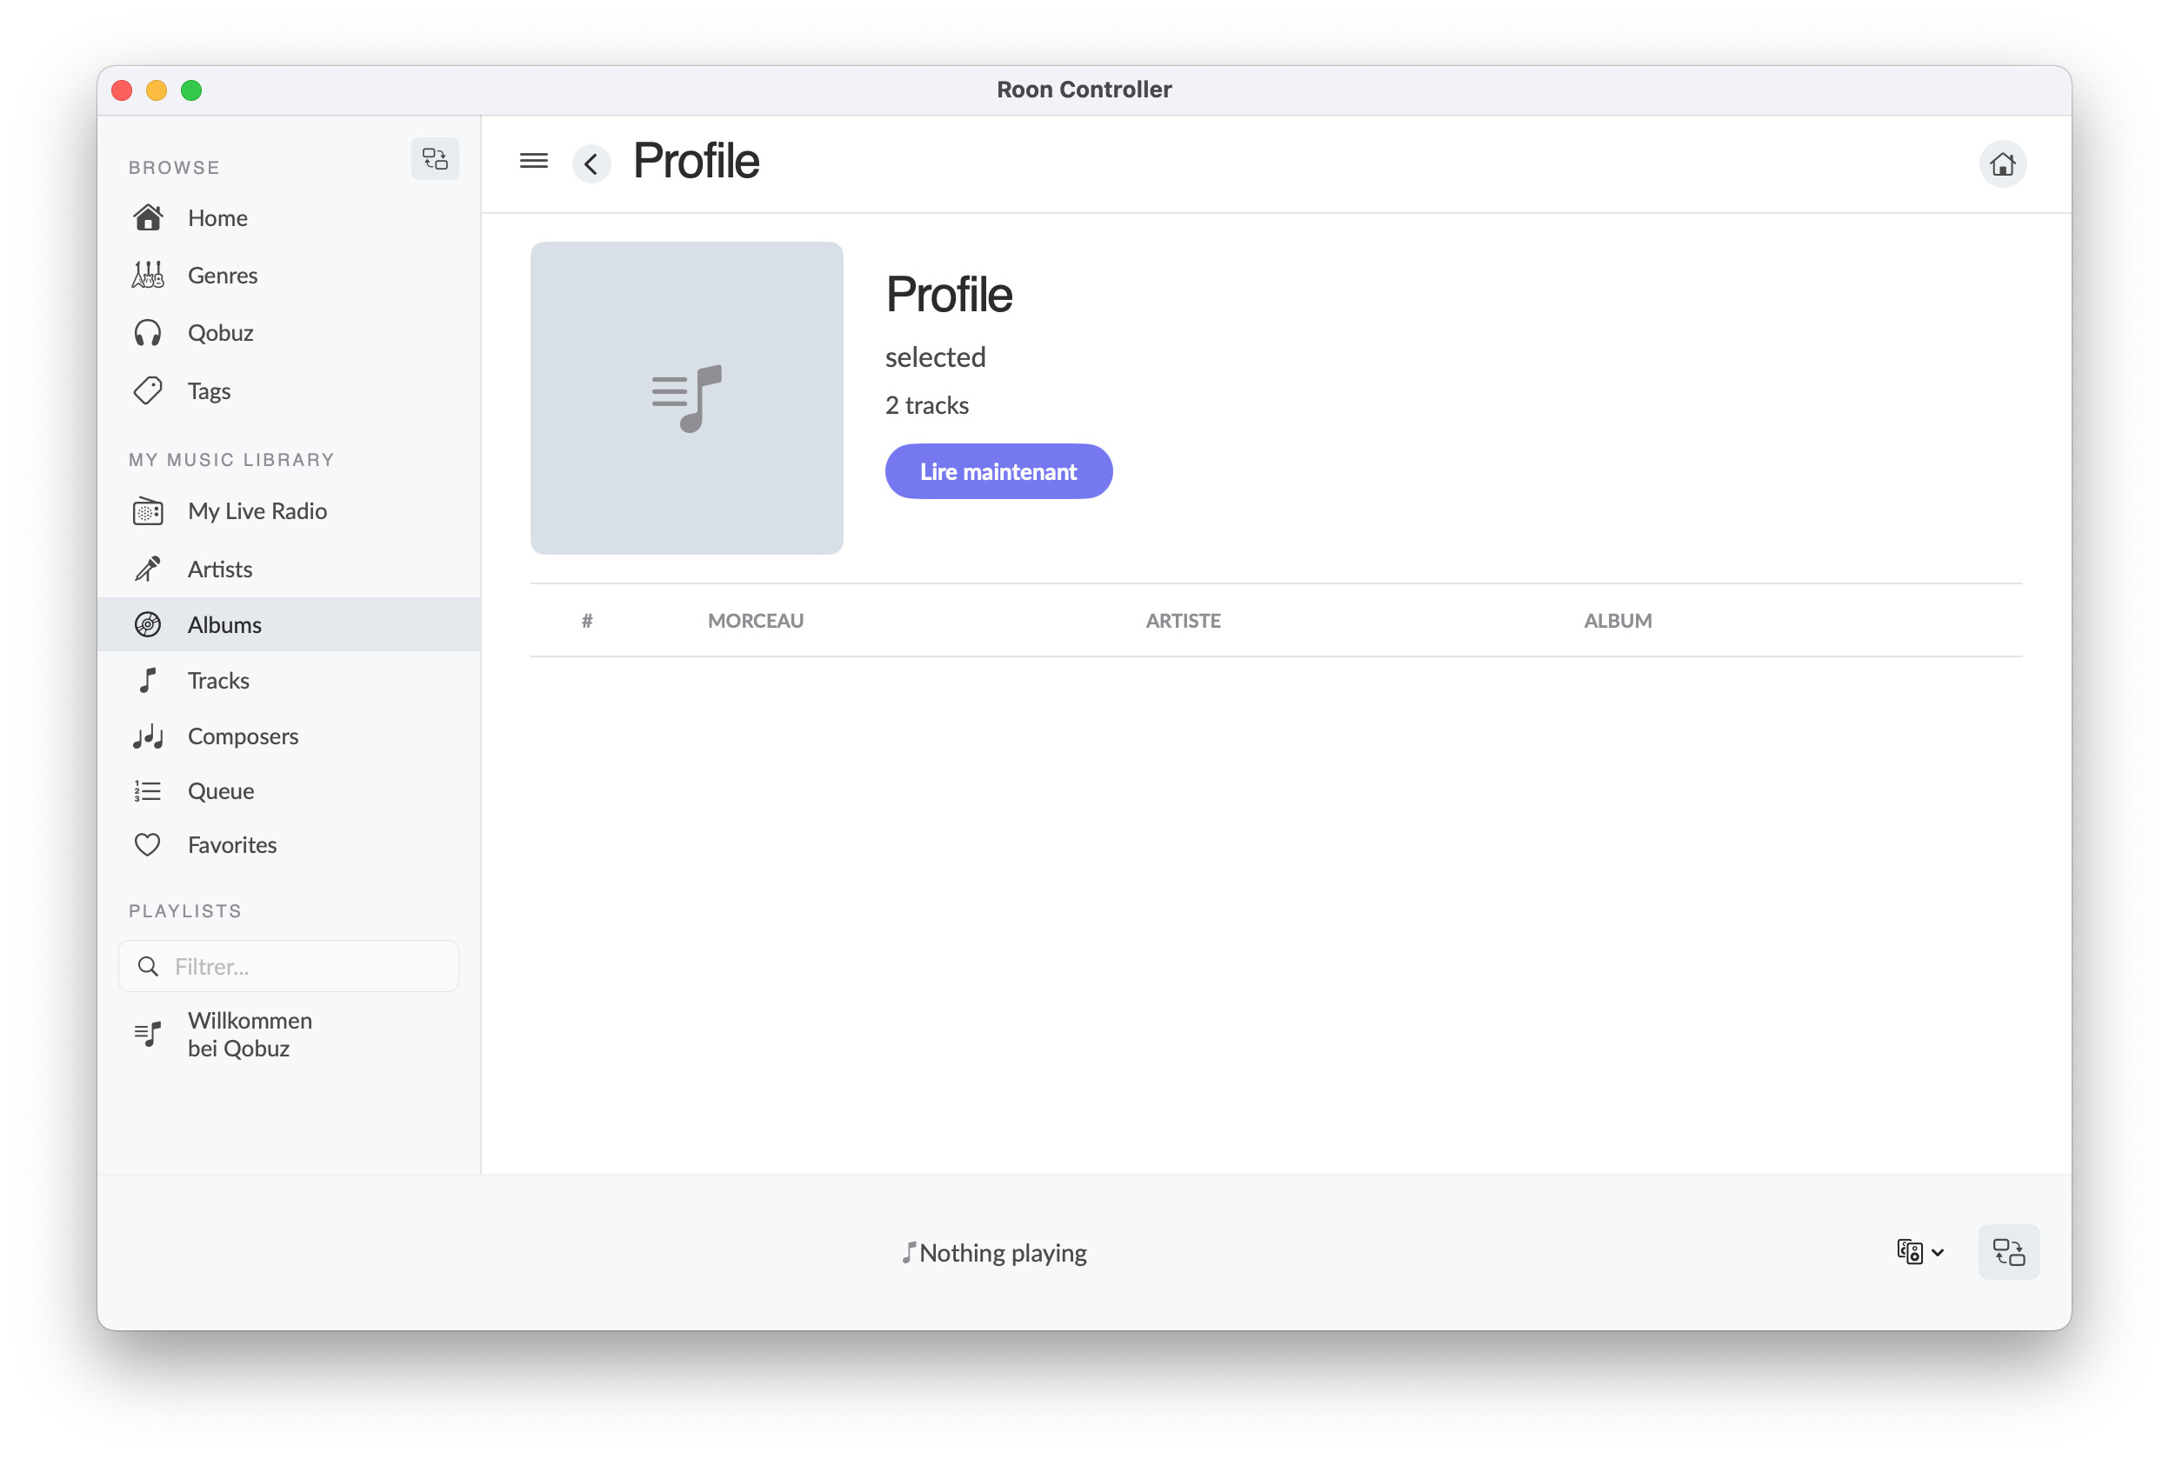Image resolution: width=2169 pixels, height=1459 pixels.
Task: Go back using the chevron arrow
Action: [591, 164]
